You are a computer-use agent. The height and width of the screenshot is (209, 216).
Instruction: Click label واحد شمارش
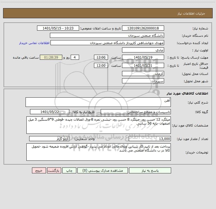tap(84, 139)
